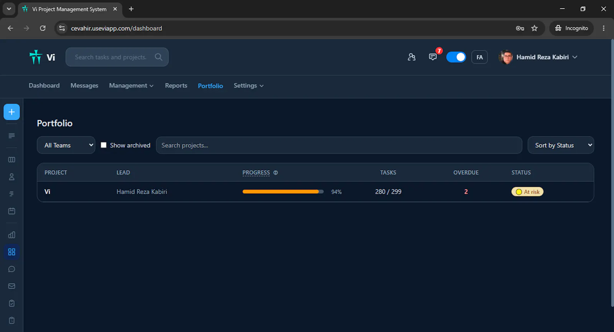
Task: Open the mail envelope icon in sidebar
Action: click(x=12, y=286)
